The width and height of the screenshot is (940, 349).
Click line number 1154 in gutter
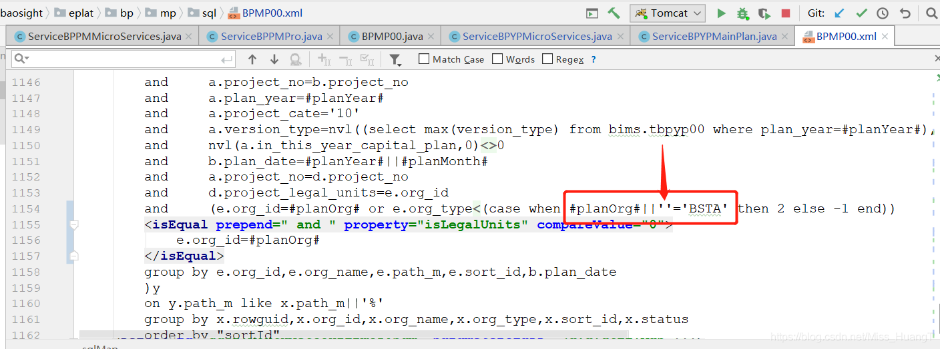(26, 208)
